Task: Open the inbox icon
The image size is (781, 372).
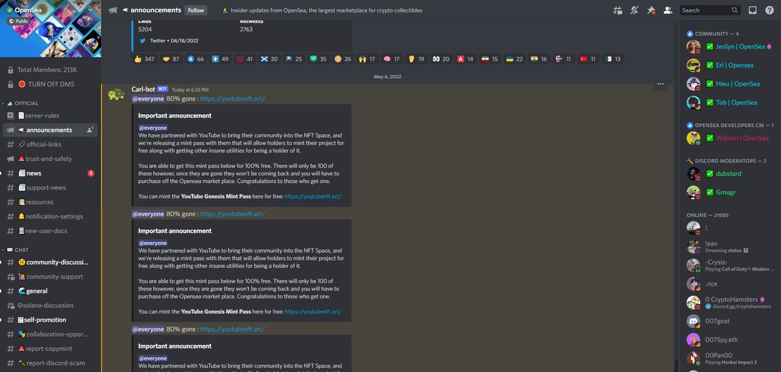Action: pos(753,10)
